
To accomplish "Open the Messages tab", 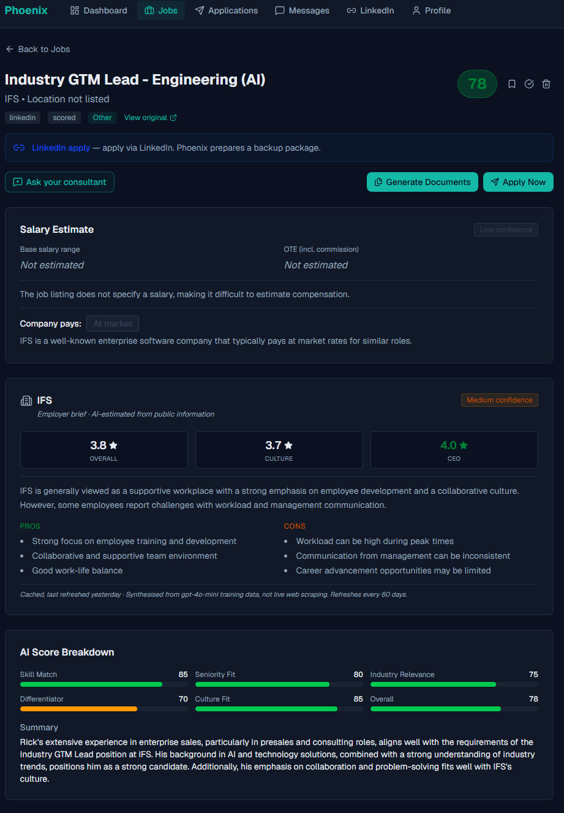I will pyautogui.click(x=303, y=10).
